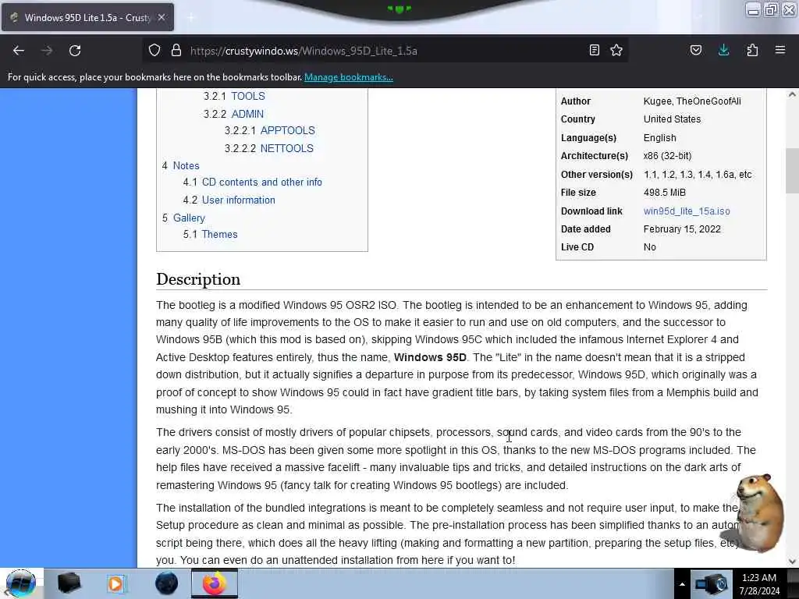Open the black box taskbar app
The height and width of the screenshot is (599, 799).
tap(69, 583)
